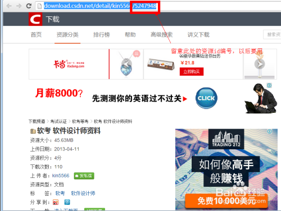Click the red 立即购买 button
The image size is (281, 211).
(x=192, y=72)
